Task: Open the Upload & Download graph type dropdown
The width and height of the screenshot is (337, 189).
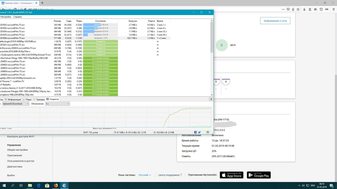Action: tap(16, 104)
